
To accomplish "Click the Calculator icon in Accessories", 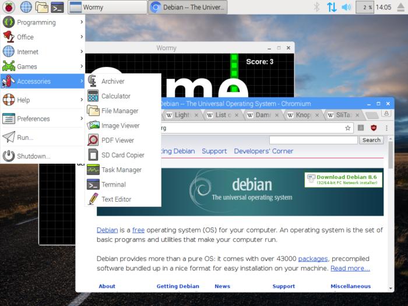I will [93, 96].
